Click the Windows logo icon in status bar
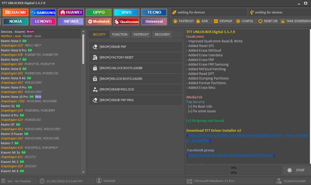Viewport: 311px width, 185px height. click(189, 181)
